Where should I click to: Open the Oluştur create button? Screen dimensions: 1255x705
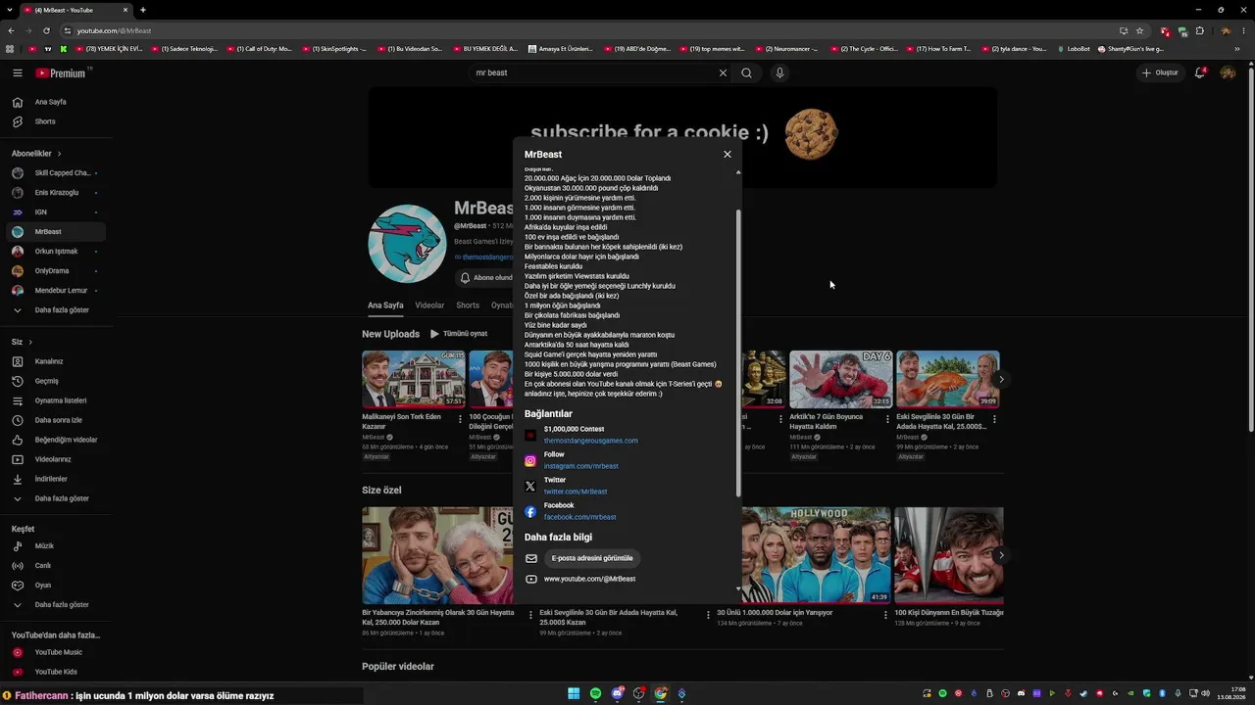(1160, 72)
